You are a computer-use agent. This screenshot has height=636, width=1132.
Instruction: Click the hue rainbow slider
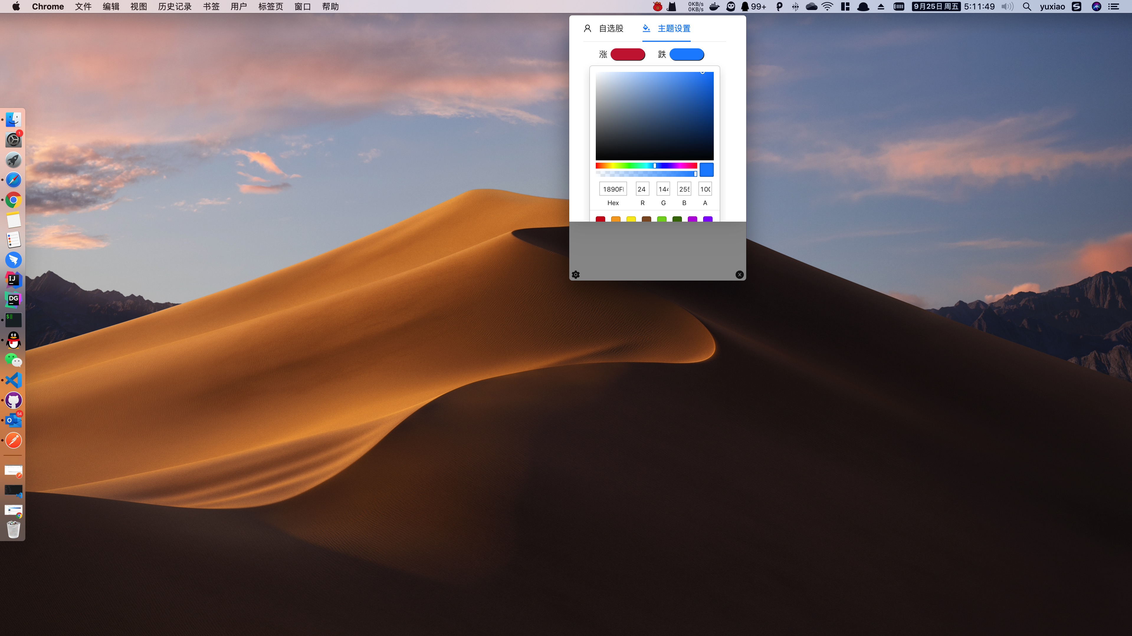pos(646,166)
